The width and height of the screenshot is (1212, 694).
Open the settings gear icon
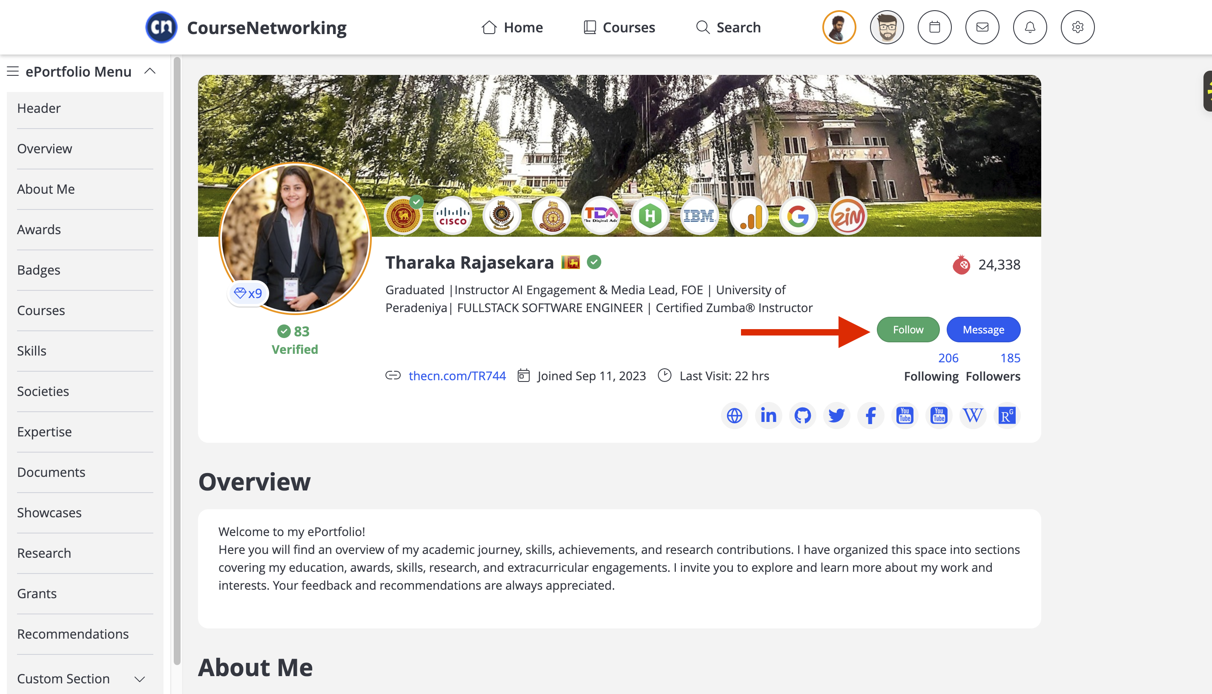click(x=1077, y=27)
